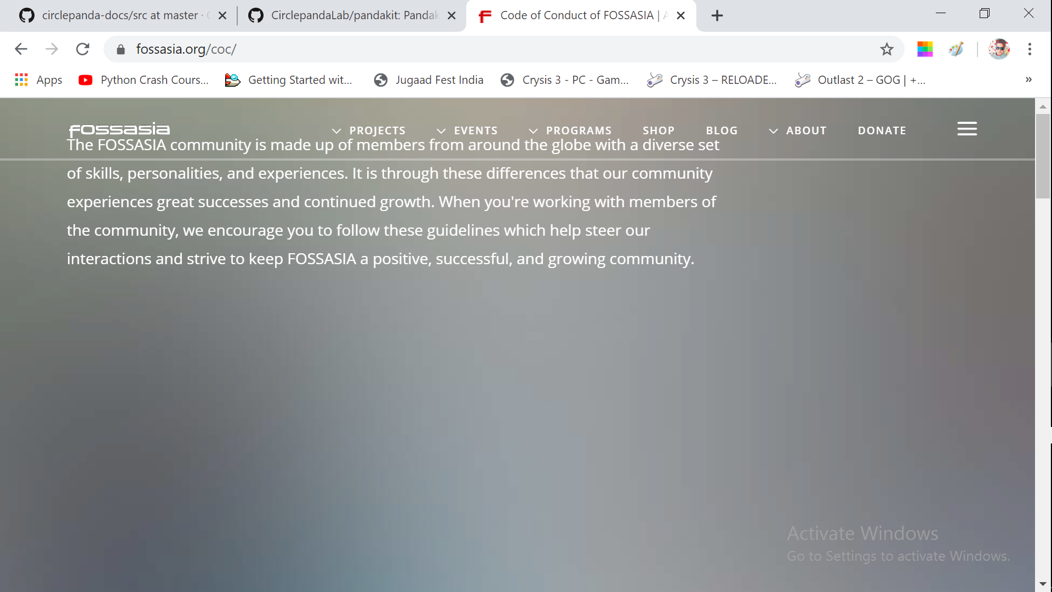Expand the PROGRAMS dropdown
Screen dimensions: 1052x592
click(x=570, y=130)
